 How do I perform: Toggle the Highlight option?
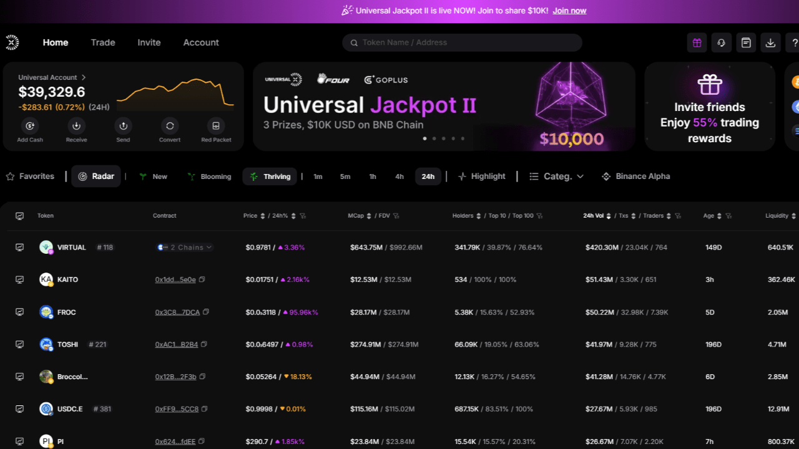(481, 176)
